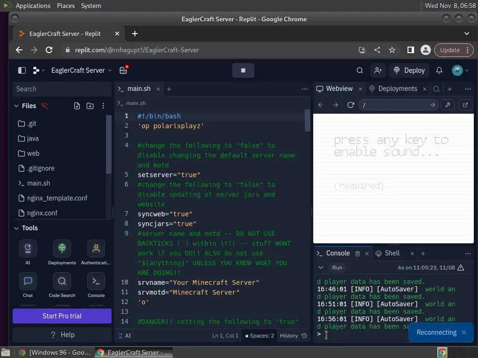This screenshot has height=358, width=478.
Task: Open the Chat tool
Action: coord(28,285)
